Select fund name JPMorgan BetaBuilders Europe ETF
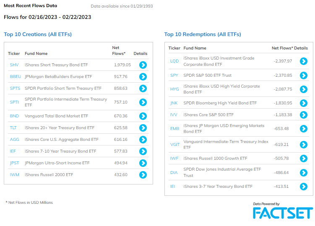Viewport: 315px width, 226px height. point(58,77)
